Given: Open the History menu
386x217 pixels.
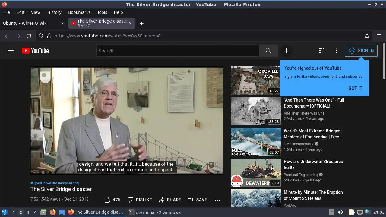Looking at the screenshot, I should coord(54,12).
